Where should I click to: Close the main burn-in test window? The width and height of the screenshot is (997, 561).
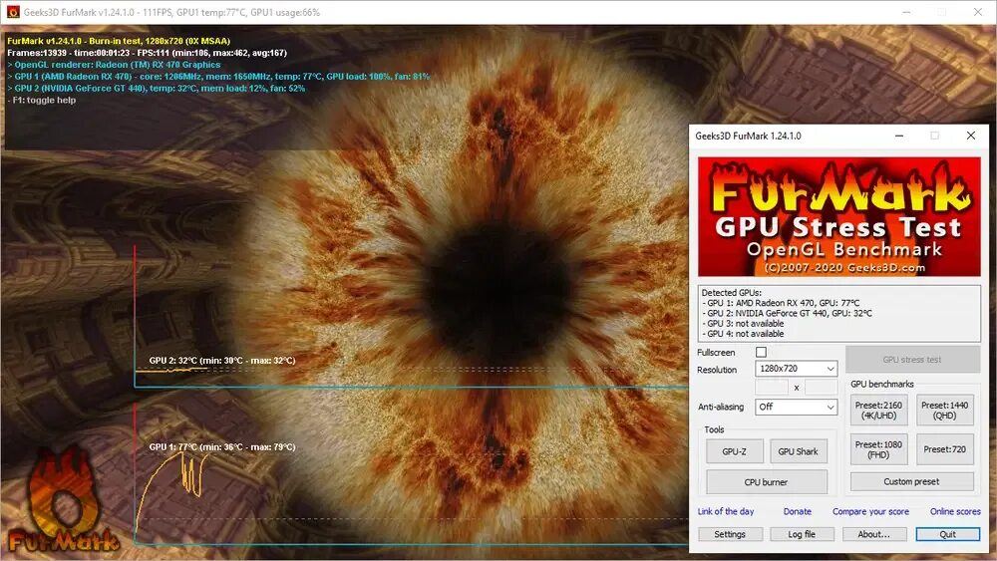[x=978, y=12]
